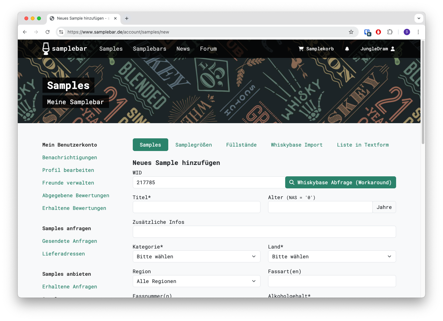Open the Profil bearbeiten sidebar link
Viewport: 443px width, 321px height.
coord(68,170)
